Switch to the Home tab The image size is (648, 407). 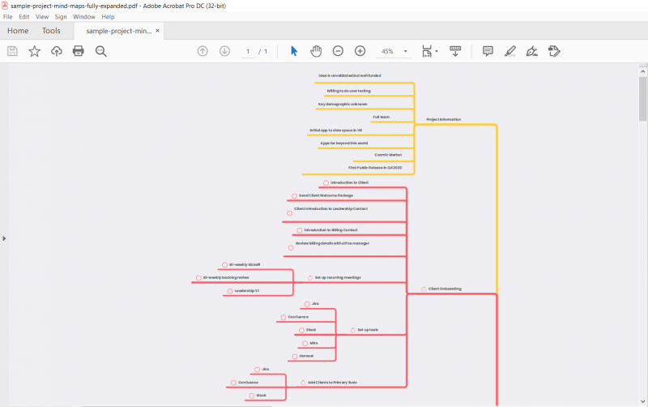(x=18, y=31)
